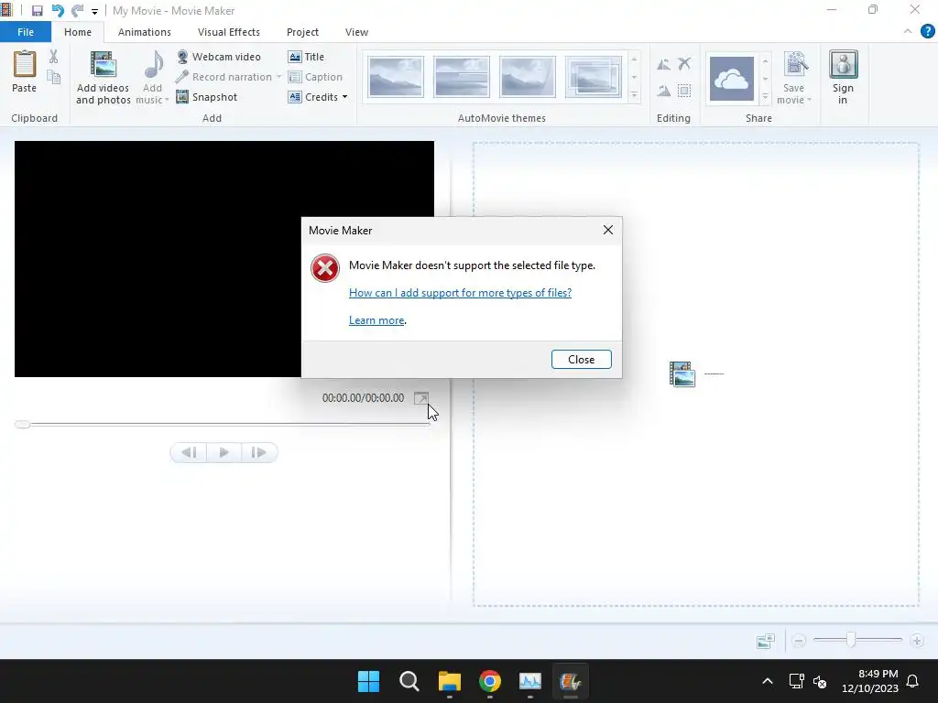Open the notifications bell in taskbar
This screenshot has height=703, width=938.
(x=913, y=681)
